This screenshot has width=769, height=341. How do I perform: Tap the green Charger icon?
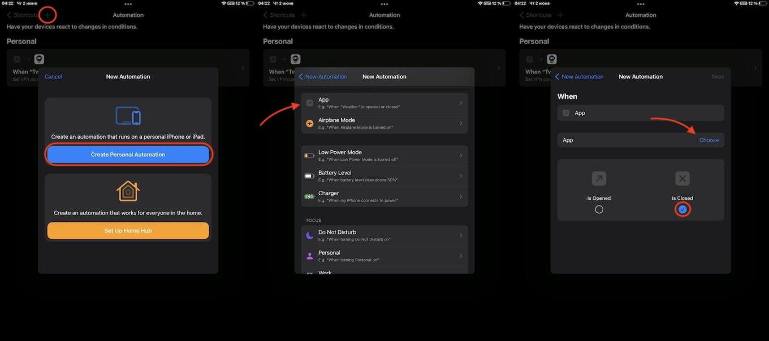click(309, 196)
